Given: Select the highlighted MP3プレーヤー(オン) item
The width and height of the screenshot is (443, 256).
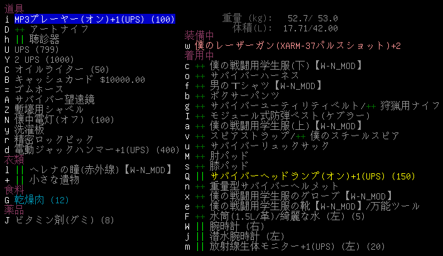Looking at the screenshot, I should coord(94,19).
